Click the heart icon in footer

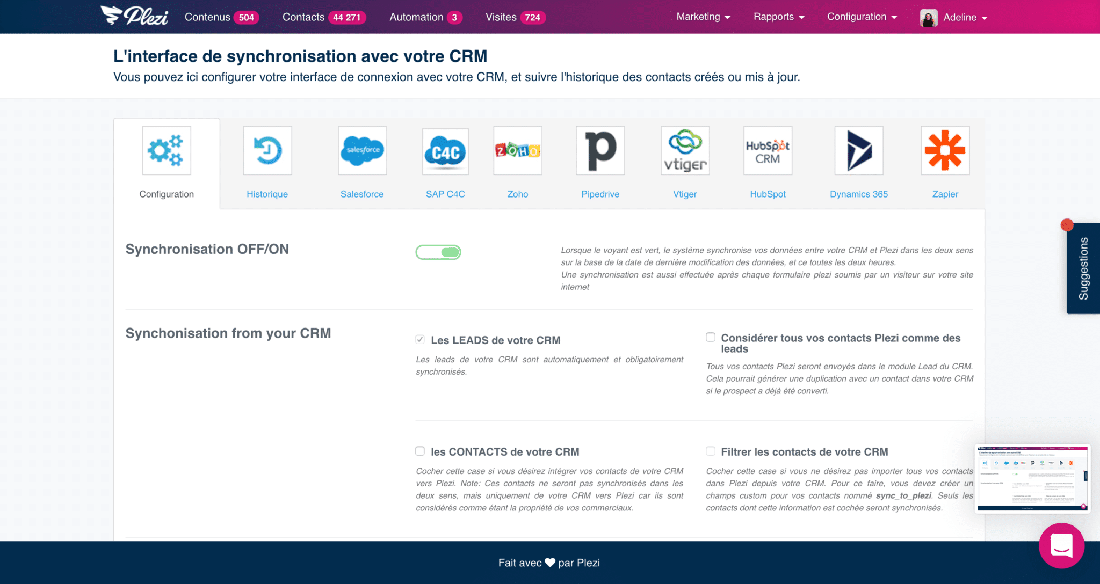(x=550, y=563)
